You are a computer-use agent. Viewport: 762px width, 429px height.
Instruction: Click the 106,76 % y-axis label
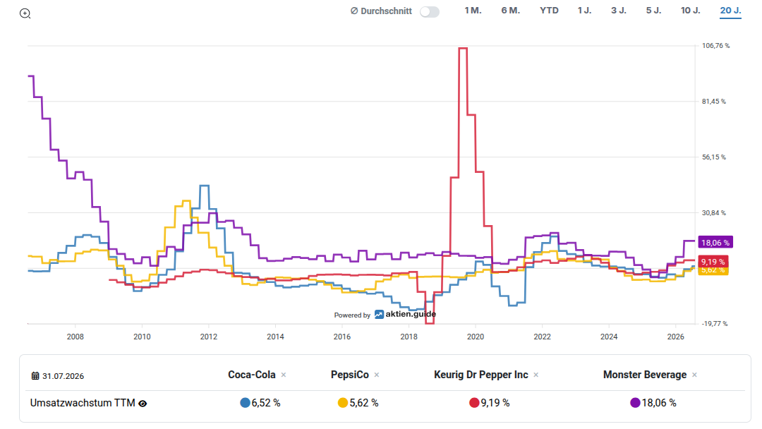tap(716, 46)
